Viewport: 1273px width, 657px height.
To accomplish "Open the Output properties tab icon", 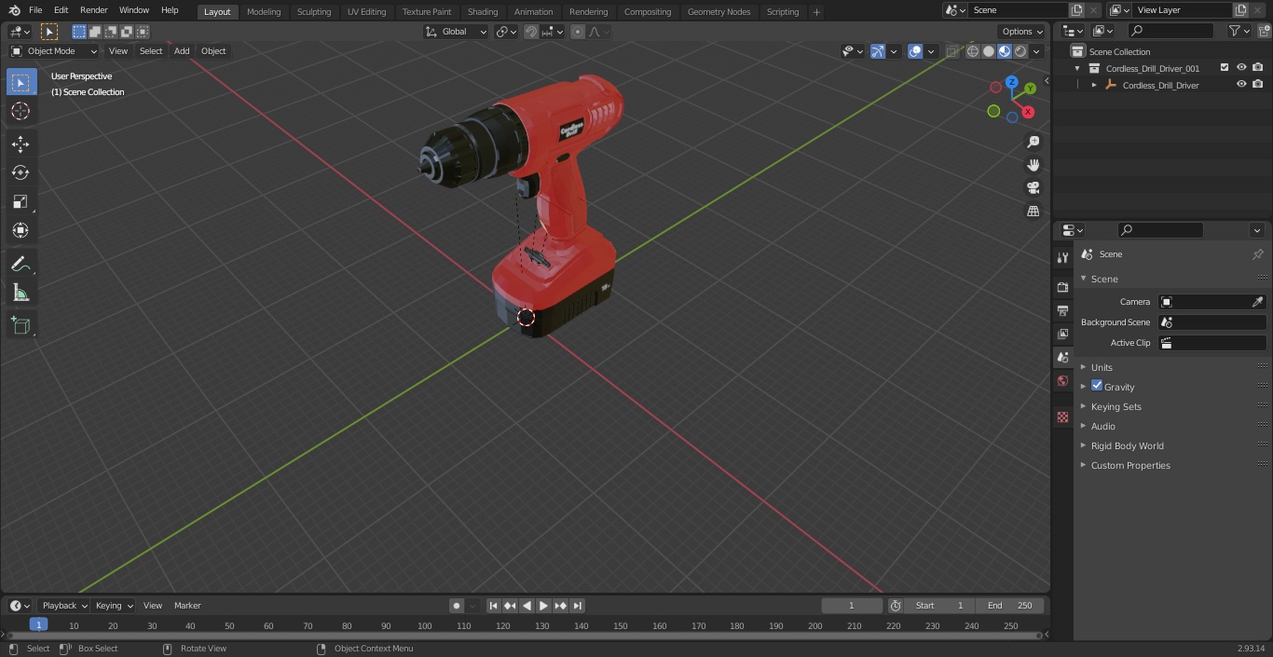I will click(1062, 310).
